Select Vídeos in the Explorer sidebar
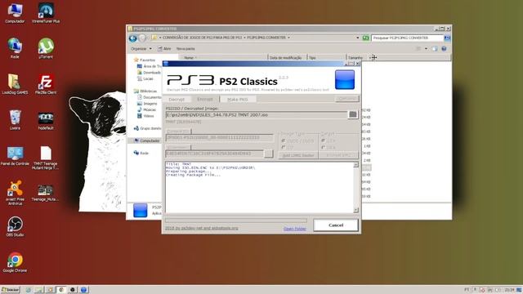 pyautogui.click(x=145, y=116)
